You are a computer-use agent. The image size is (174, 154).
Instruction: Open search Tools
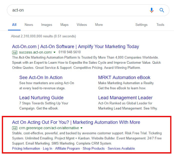point(160,25)
